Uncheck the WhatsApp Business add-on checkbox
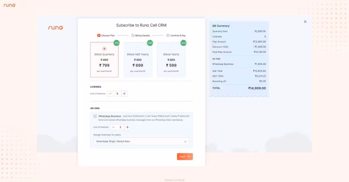This screenshot has width=349, height=182. pos(95,116)
